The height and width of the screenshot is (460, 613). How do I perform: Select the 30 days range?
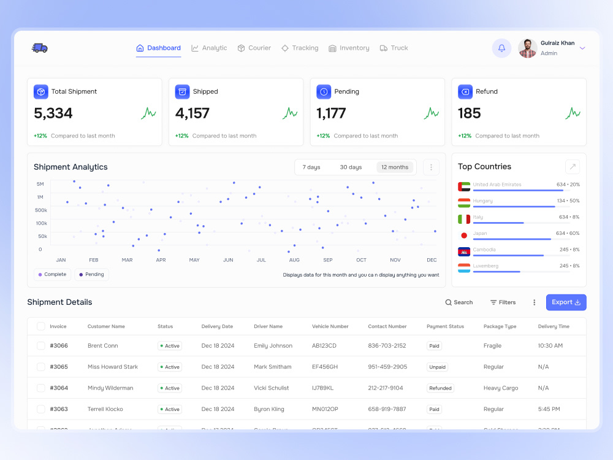pyautogui.click(x=351, y=167)
